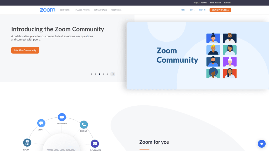
Task: Select the first carousel dot
Action: (x=92, y=74)
